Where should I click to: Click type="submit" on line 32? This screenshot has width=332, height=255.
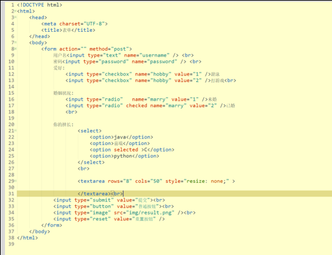[x=94, y=200]
